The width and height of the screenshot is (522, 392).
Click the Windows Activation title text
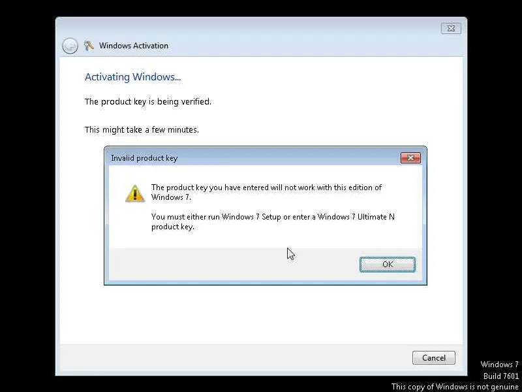(134, 46)
